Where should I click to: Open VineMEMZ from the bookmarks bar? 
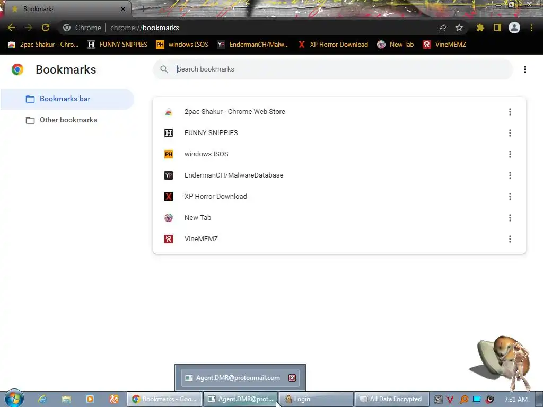[444, 45]
